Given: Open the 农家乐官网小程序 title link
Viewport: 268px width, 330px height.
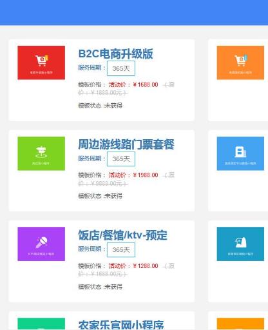Looking at the screenshot, I should point(121,325).
